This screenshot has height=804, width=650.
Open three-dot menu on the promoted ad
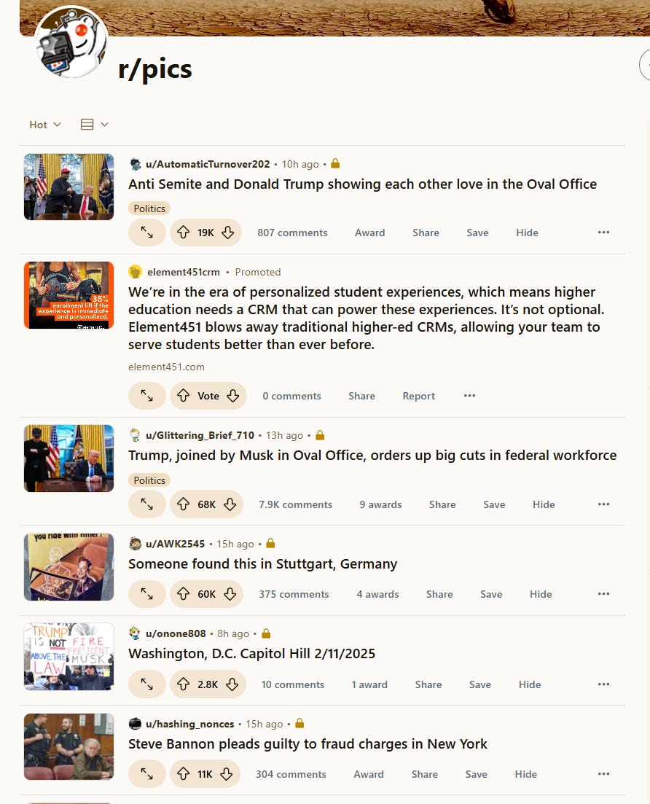point(469,395)
